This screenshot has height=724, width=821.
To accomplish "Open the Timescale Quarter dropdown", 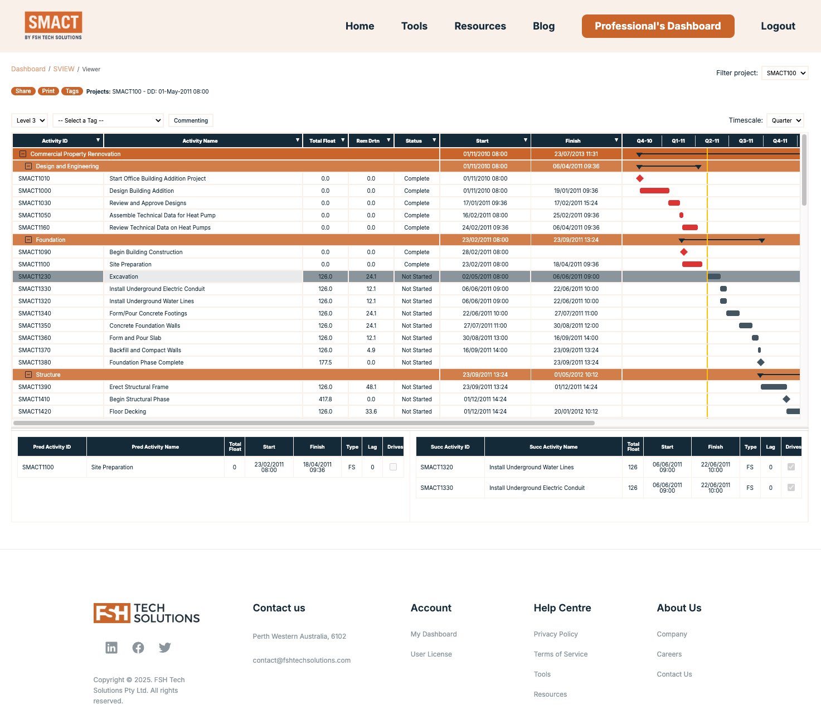I will (785, 120).
